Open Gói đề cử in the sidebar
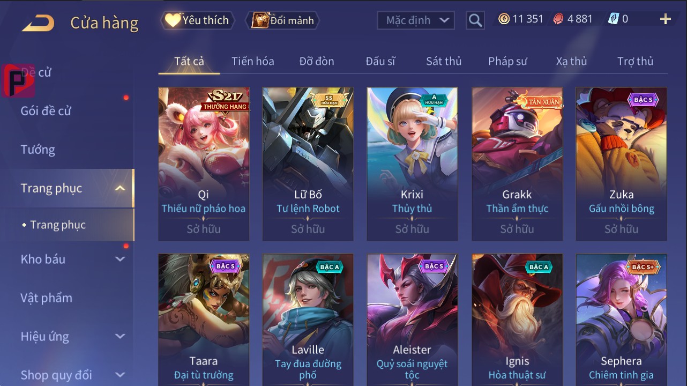This screenshot has width=687, height=386. [46, 111]
